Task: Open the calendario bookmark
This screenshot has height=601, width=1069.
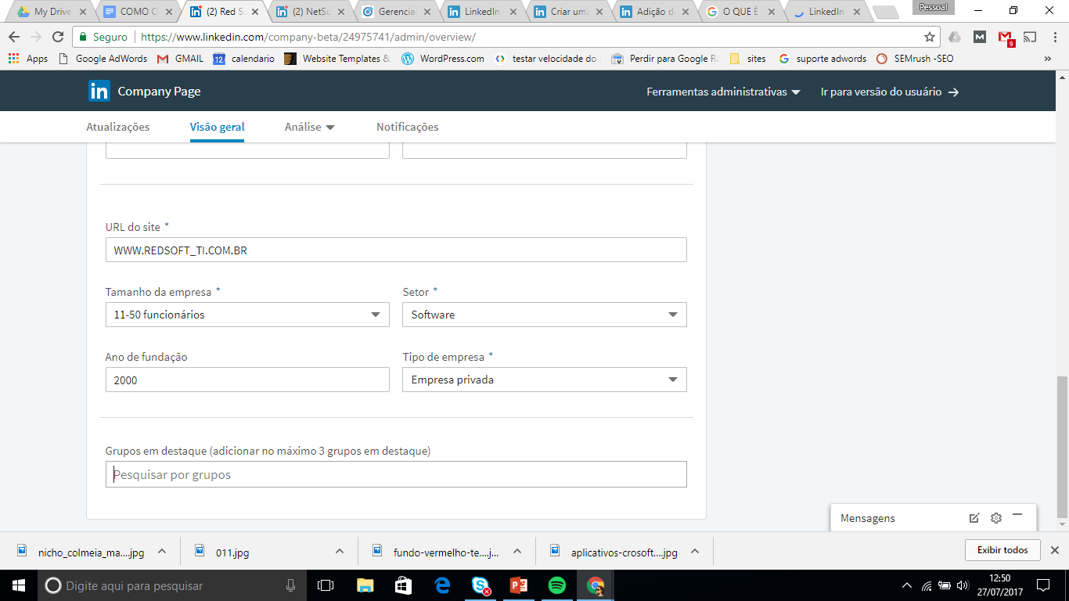Action: [244, 59]
